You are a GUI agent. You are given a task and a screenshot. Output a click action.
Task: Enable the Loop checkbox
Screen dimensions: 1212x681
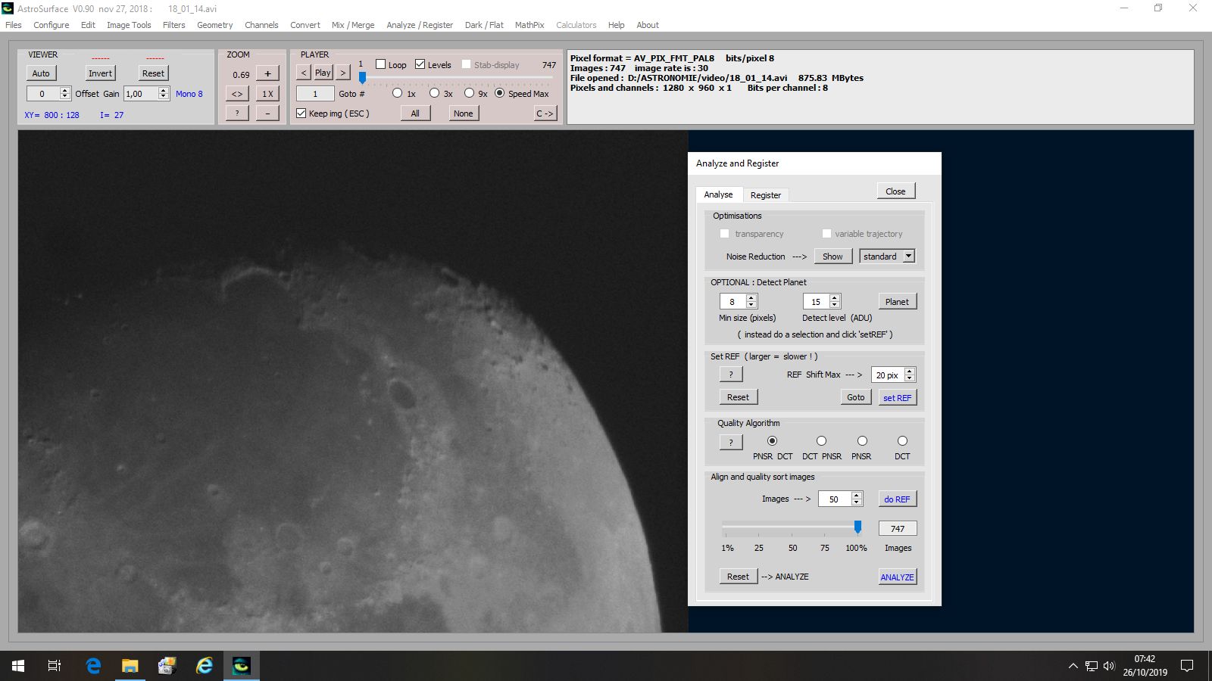click(381, 64)
